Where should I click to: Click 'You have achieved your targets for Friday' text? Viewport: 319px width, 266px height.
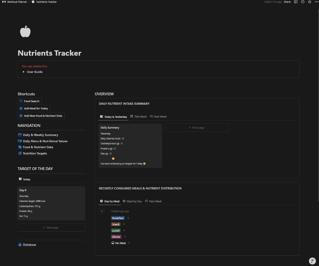point(121,163)
